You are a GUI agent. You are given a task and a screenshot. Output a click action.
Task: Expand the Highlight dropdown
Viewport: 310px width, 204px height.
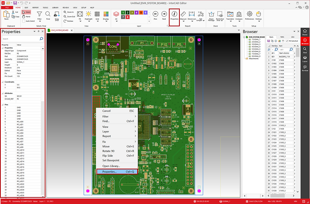tap(88, 21)
